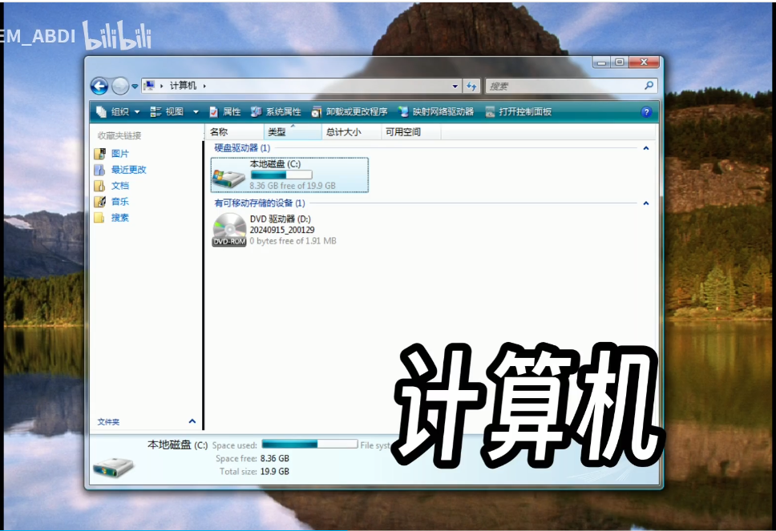Click 卸载或更改程序 toolbar button
The width and height of the screenshot is (776, 531).
click(350, 112)
